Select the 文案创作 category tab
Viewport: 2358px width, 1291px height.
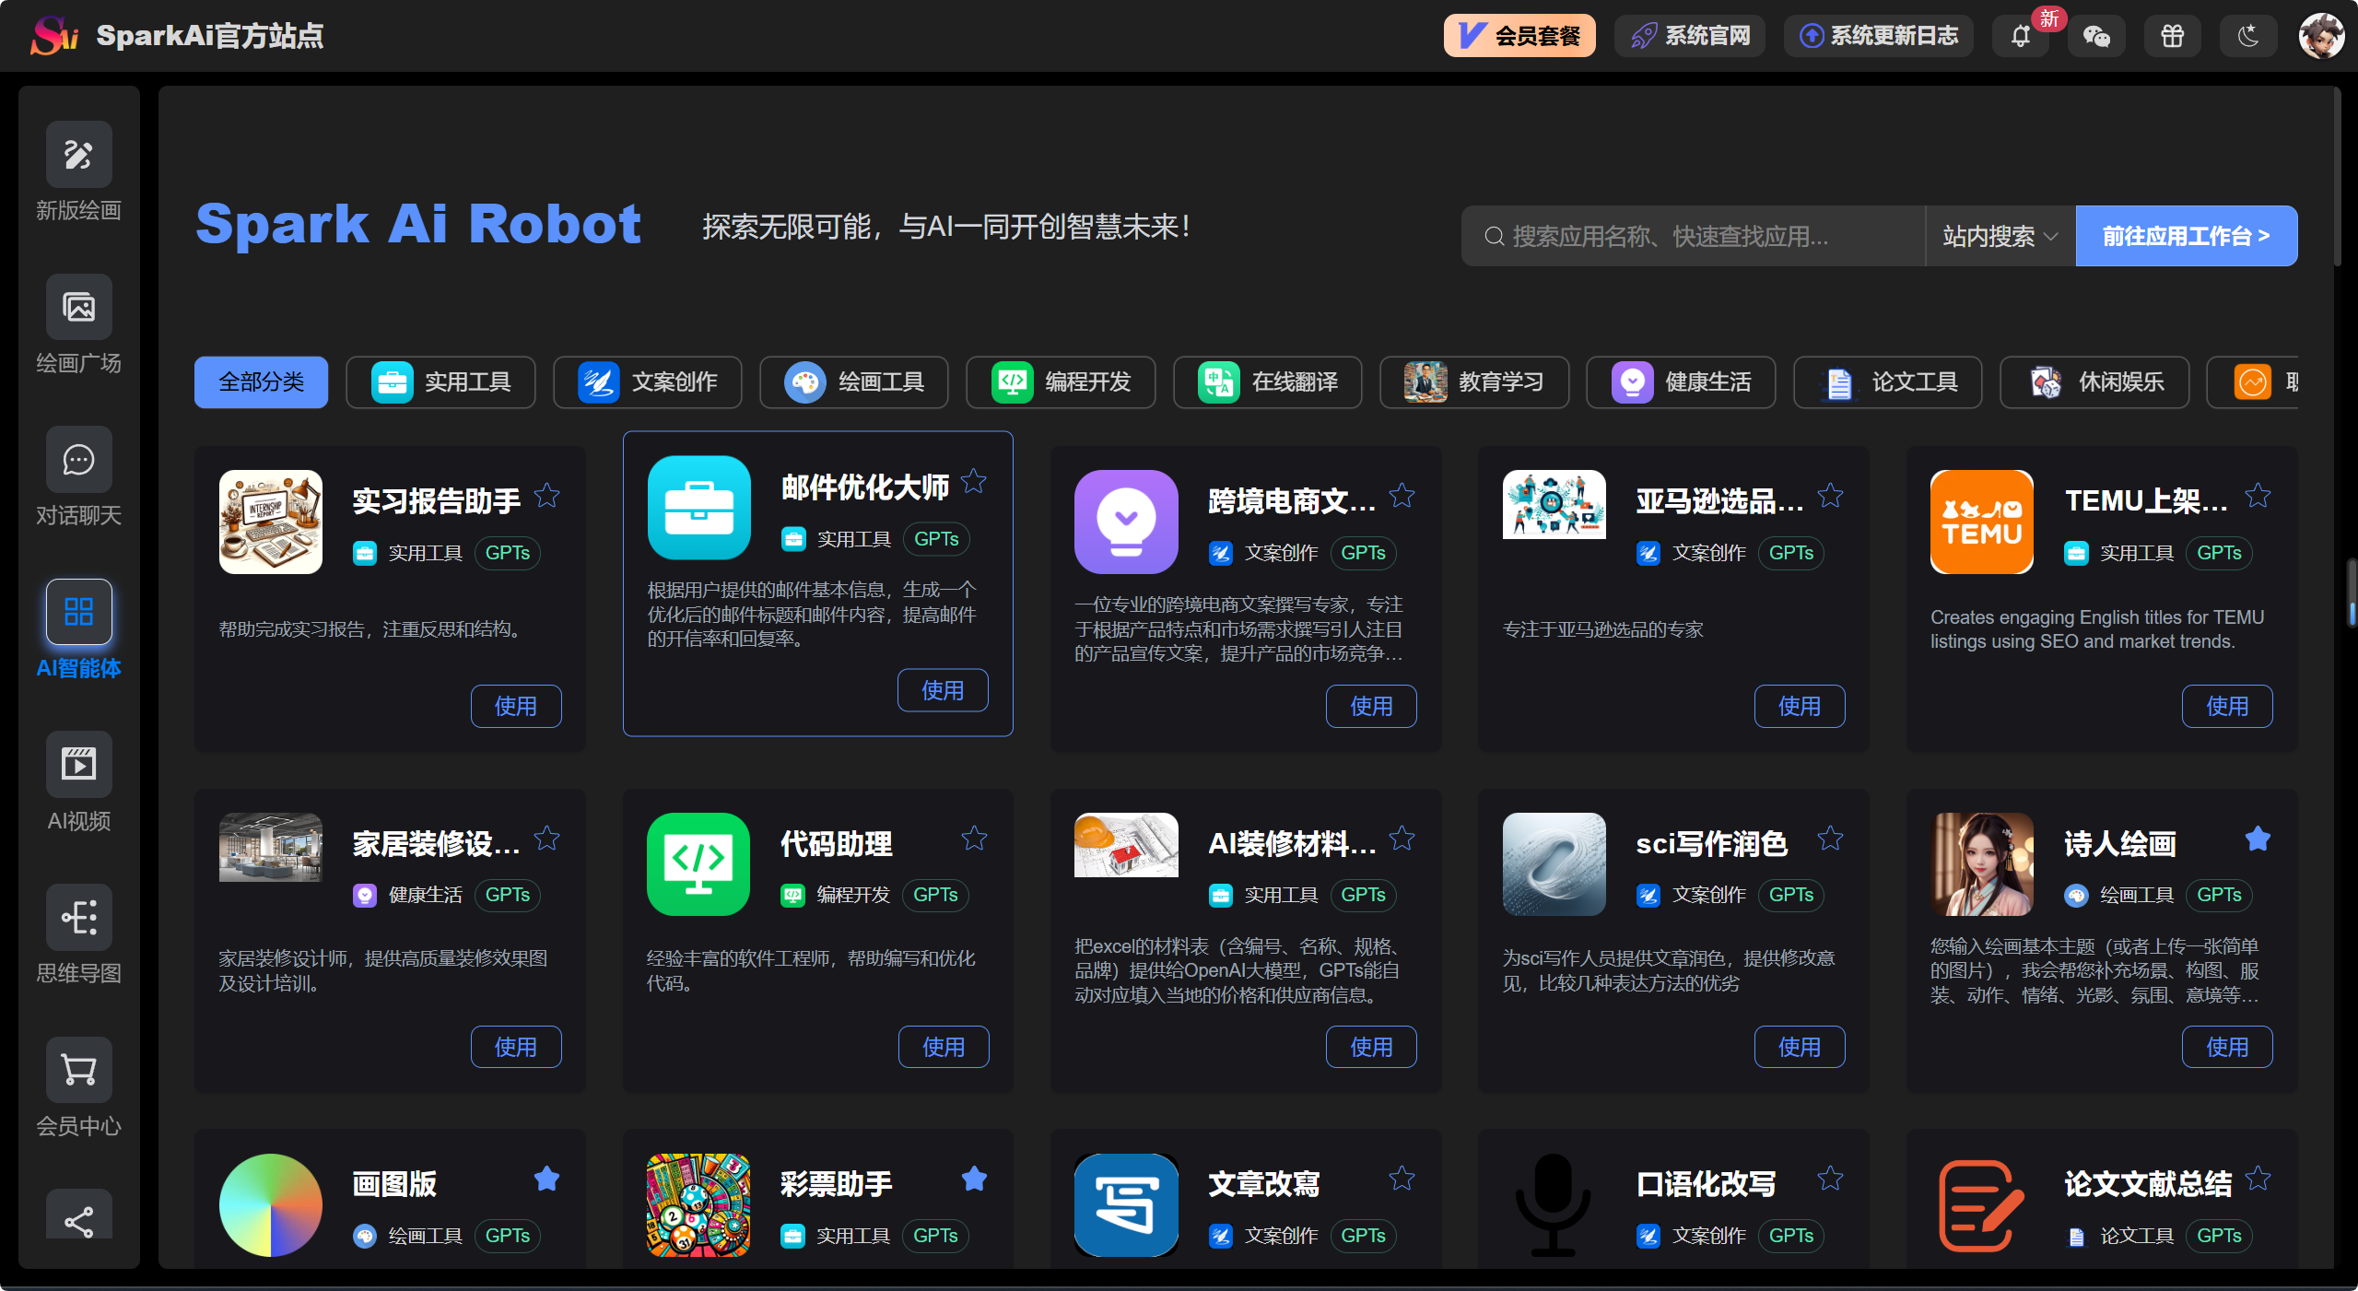click(648, 381)
